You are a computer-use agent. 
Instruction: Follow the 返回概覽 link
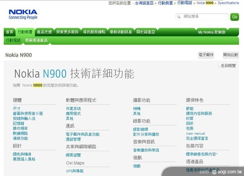228,66
